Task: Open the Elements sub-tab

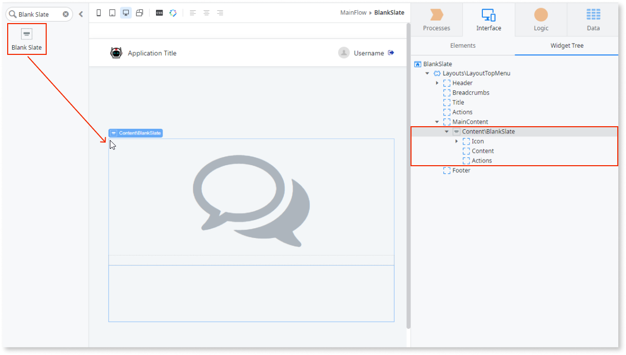Action: click(463, 46)
